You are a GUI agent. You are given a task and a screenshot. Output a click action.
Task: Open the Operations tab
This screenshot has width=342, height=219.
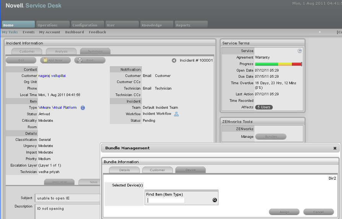[x=53, y=25]
